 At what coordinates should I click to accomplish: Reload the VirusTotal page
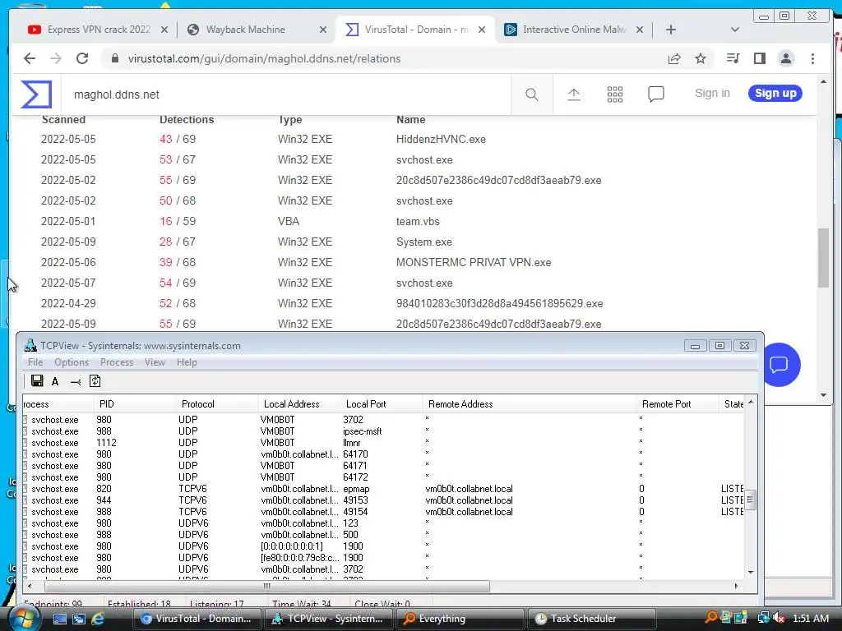82,58
